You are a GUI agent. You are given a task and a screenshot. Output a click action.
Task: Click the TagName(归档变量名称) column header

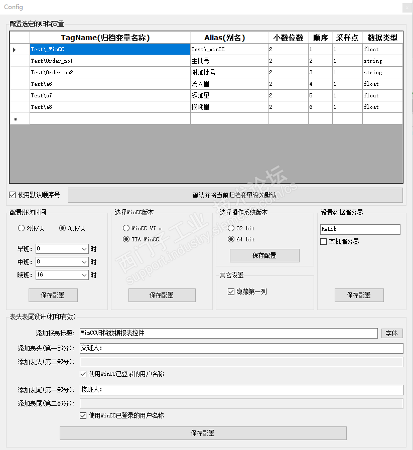point(110,38)
